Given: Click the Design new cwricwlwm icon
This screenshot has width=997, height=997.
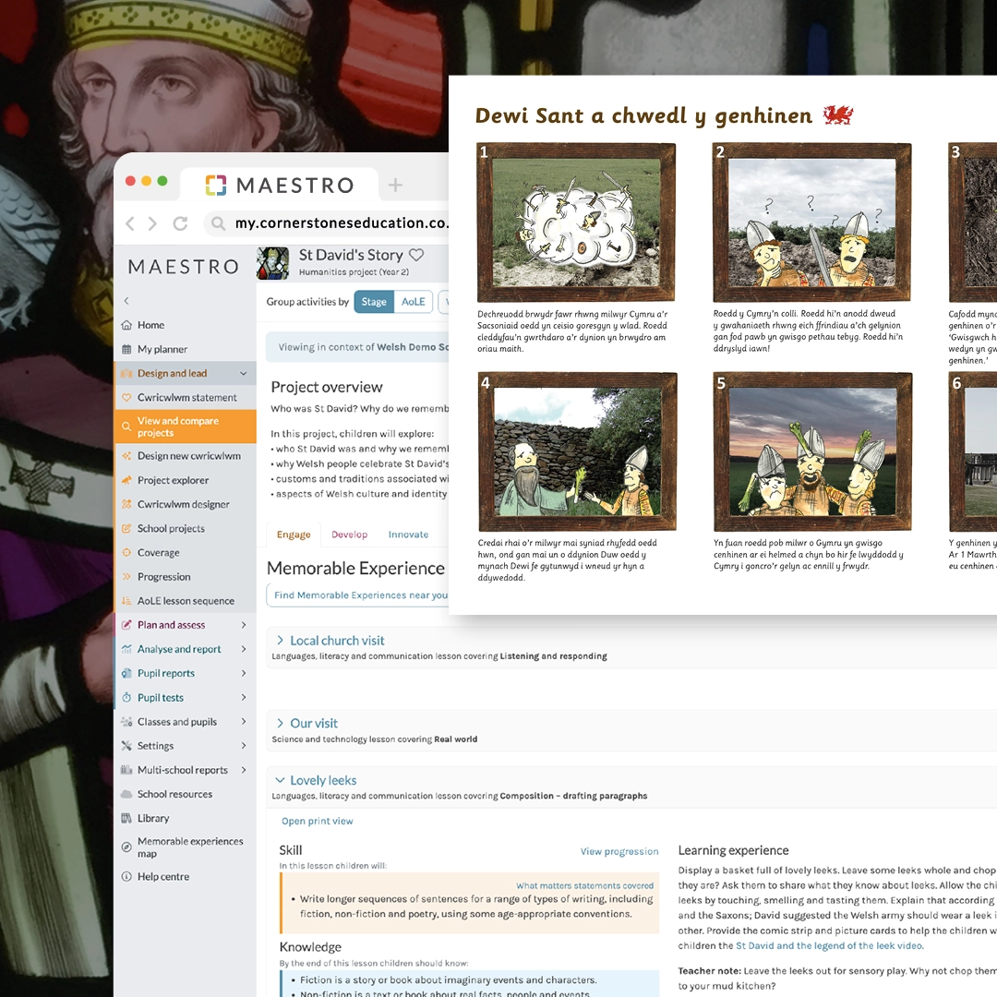Looking at the screenshot, I should pos(126,456).
